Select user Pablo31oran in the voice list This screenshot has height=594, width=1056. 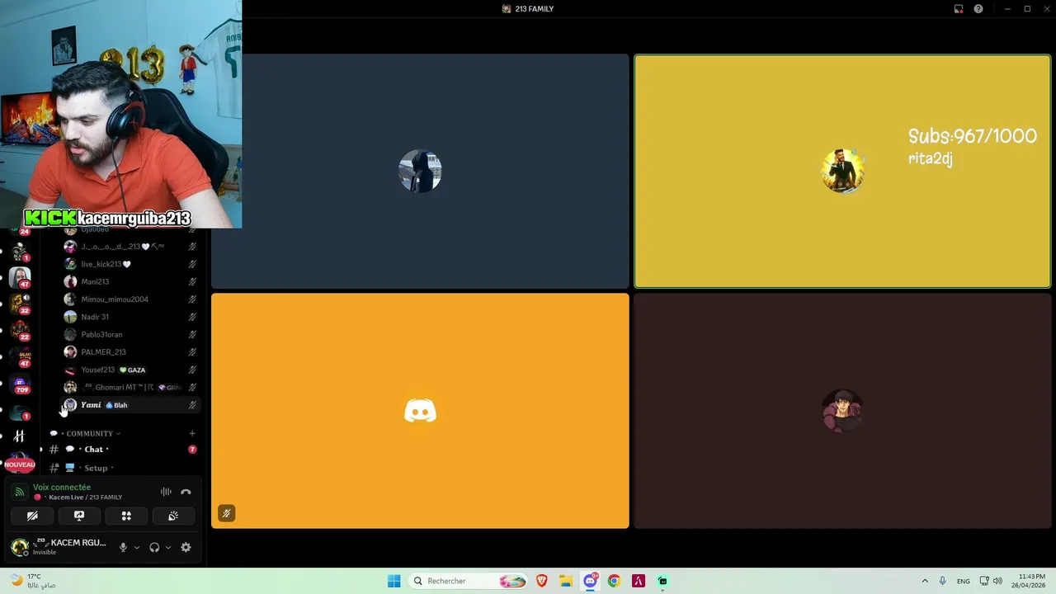(132, 334)
